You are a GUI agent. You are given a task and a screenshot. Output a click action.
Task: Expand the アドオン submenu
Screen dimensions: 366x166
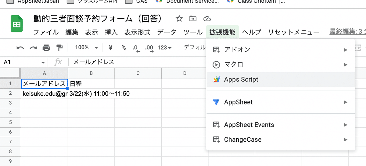[x=281, y=50]
